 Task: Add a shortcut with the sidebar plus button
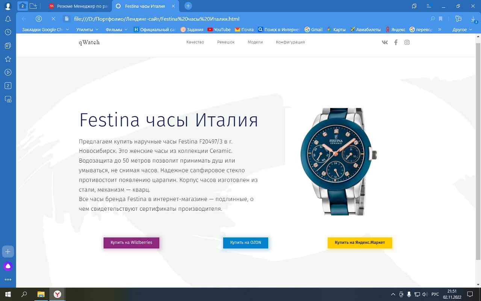[8, 251]
